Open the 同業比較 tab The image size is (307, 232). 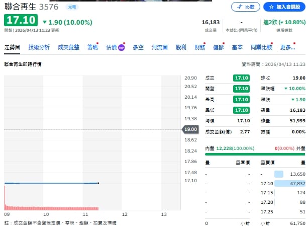261,47
